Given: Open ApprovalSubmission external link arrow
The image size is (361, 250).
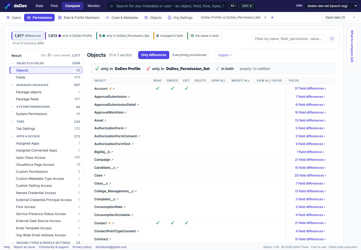Looking at the screenshot, I should click(129, 97).
